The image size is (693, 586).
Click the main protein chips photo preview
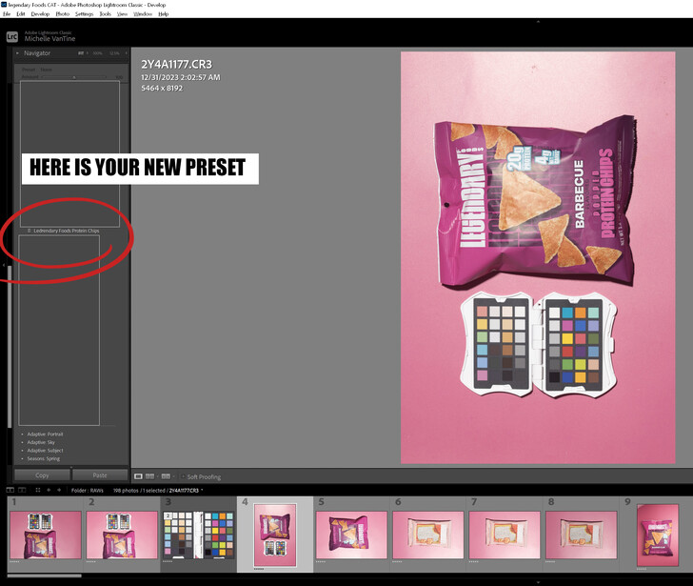click(538, 258)
